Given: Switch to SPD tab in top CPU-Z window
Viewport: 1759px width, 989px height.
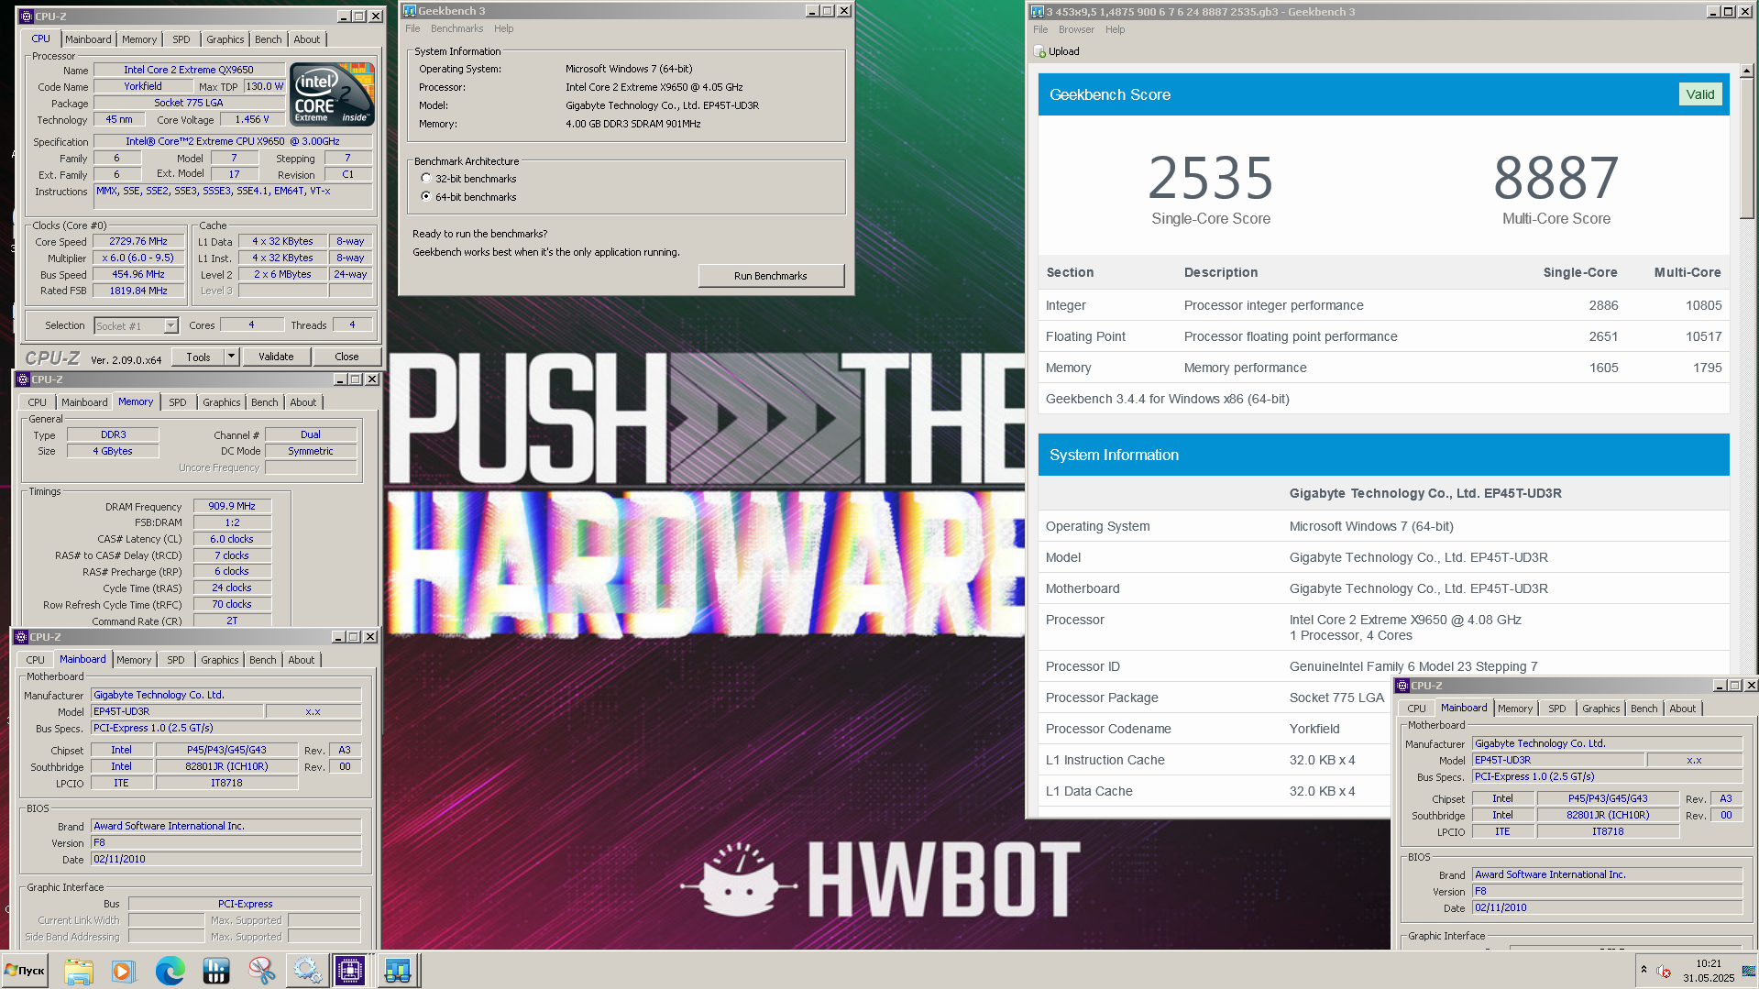Looking at the screenshot, I should tap(181, 39).
